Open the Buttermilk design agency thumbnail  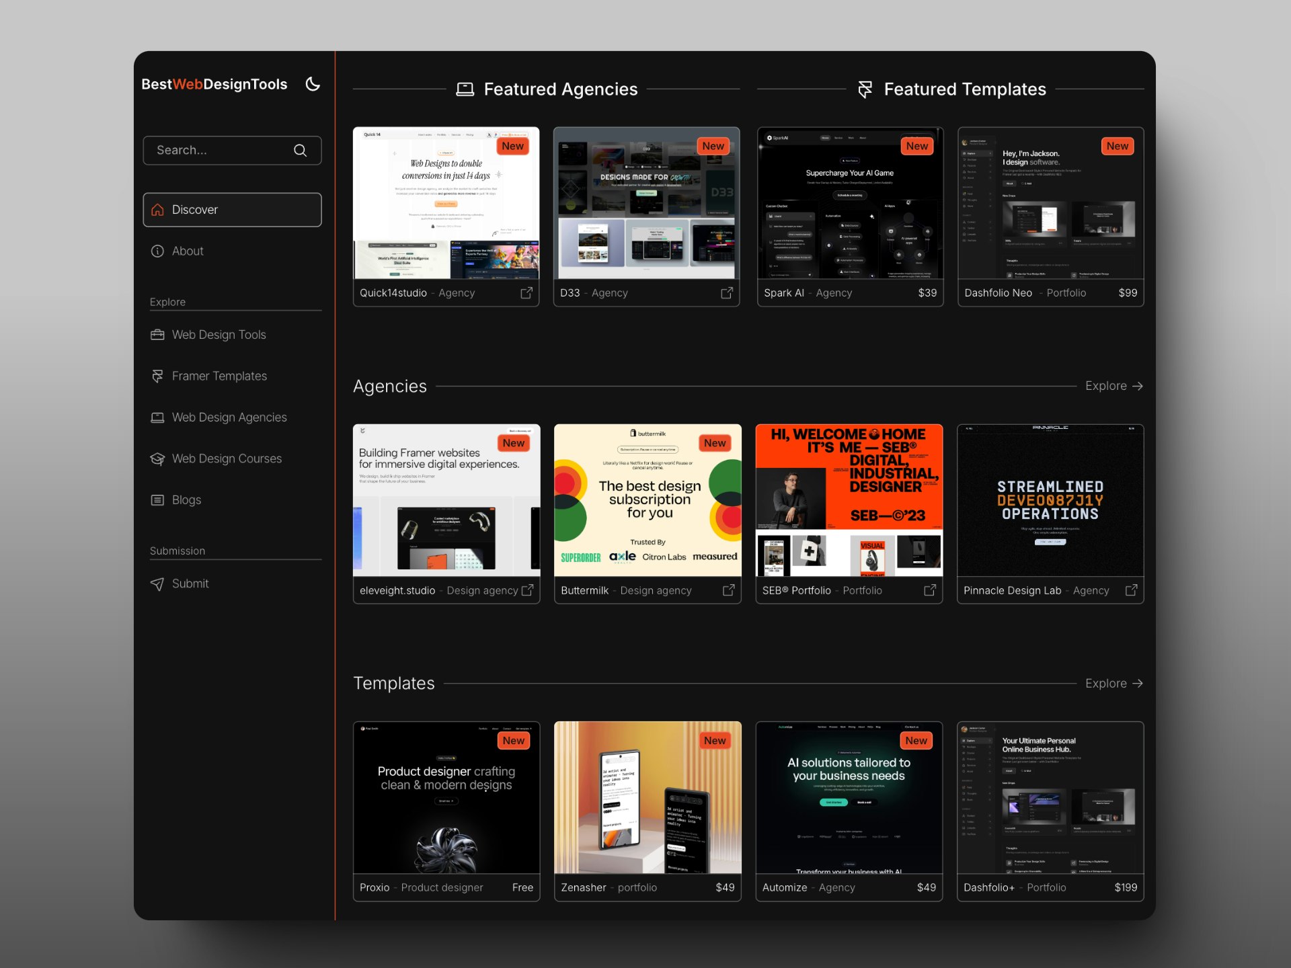click(x=648, y=500)
